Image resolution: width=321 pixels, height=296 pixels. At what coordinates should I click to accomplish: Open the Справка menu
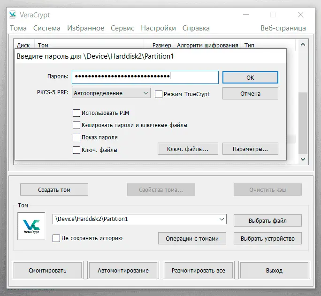pos(196,28)
